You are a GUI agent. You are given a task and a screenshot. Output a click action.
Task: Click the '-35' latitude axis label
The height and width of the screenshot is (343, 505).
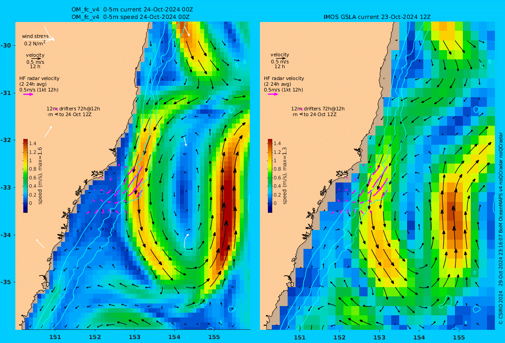tap(6, 282)
